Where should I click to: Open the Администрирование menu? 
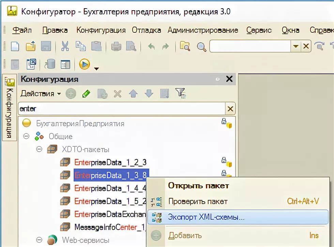point(203,30)
